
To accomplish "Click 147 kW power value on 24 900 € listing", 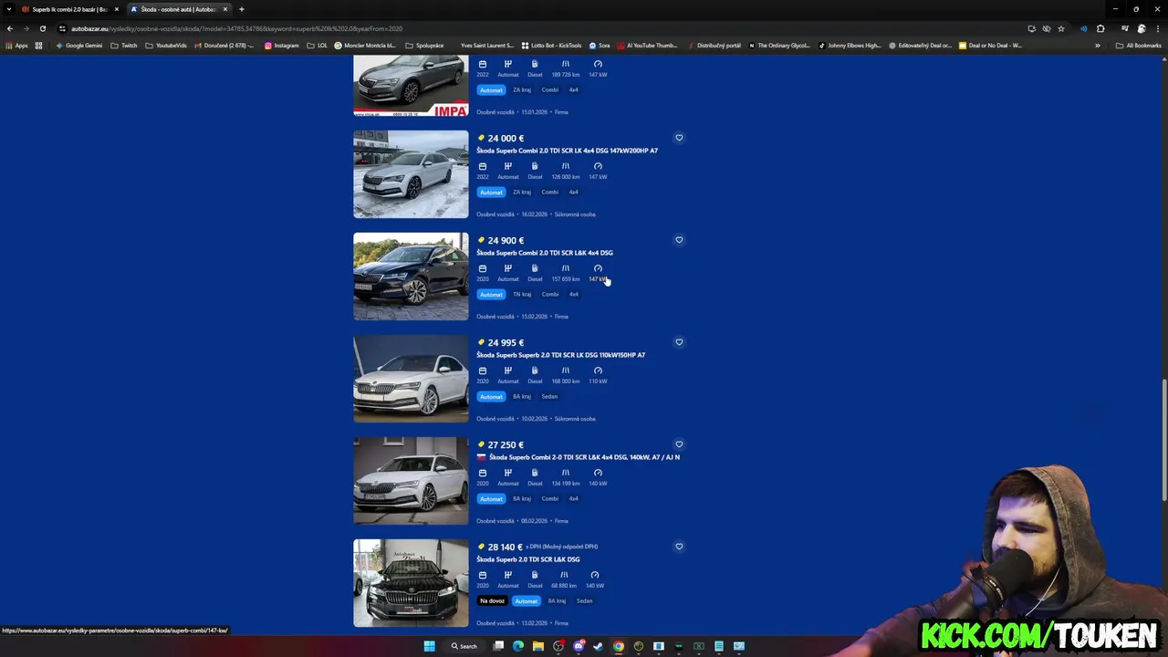I will coord(598,279).
